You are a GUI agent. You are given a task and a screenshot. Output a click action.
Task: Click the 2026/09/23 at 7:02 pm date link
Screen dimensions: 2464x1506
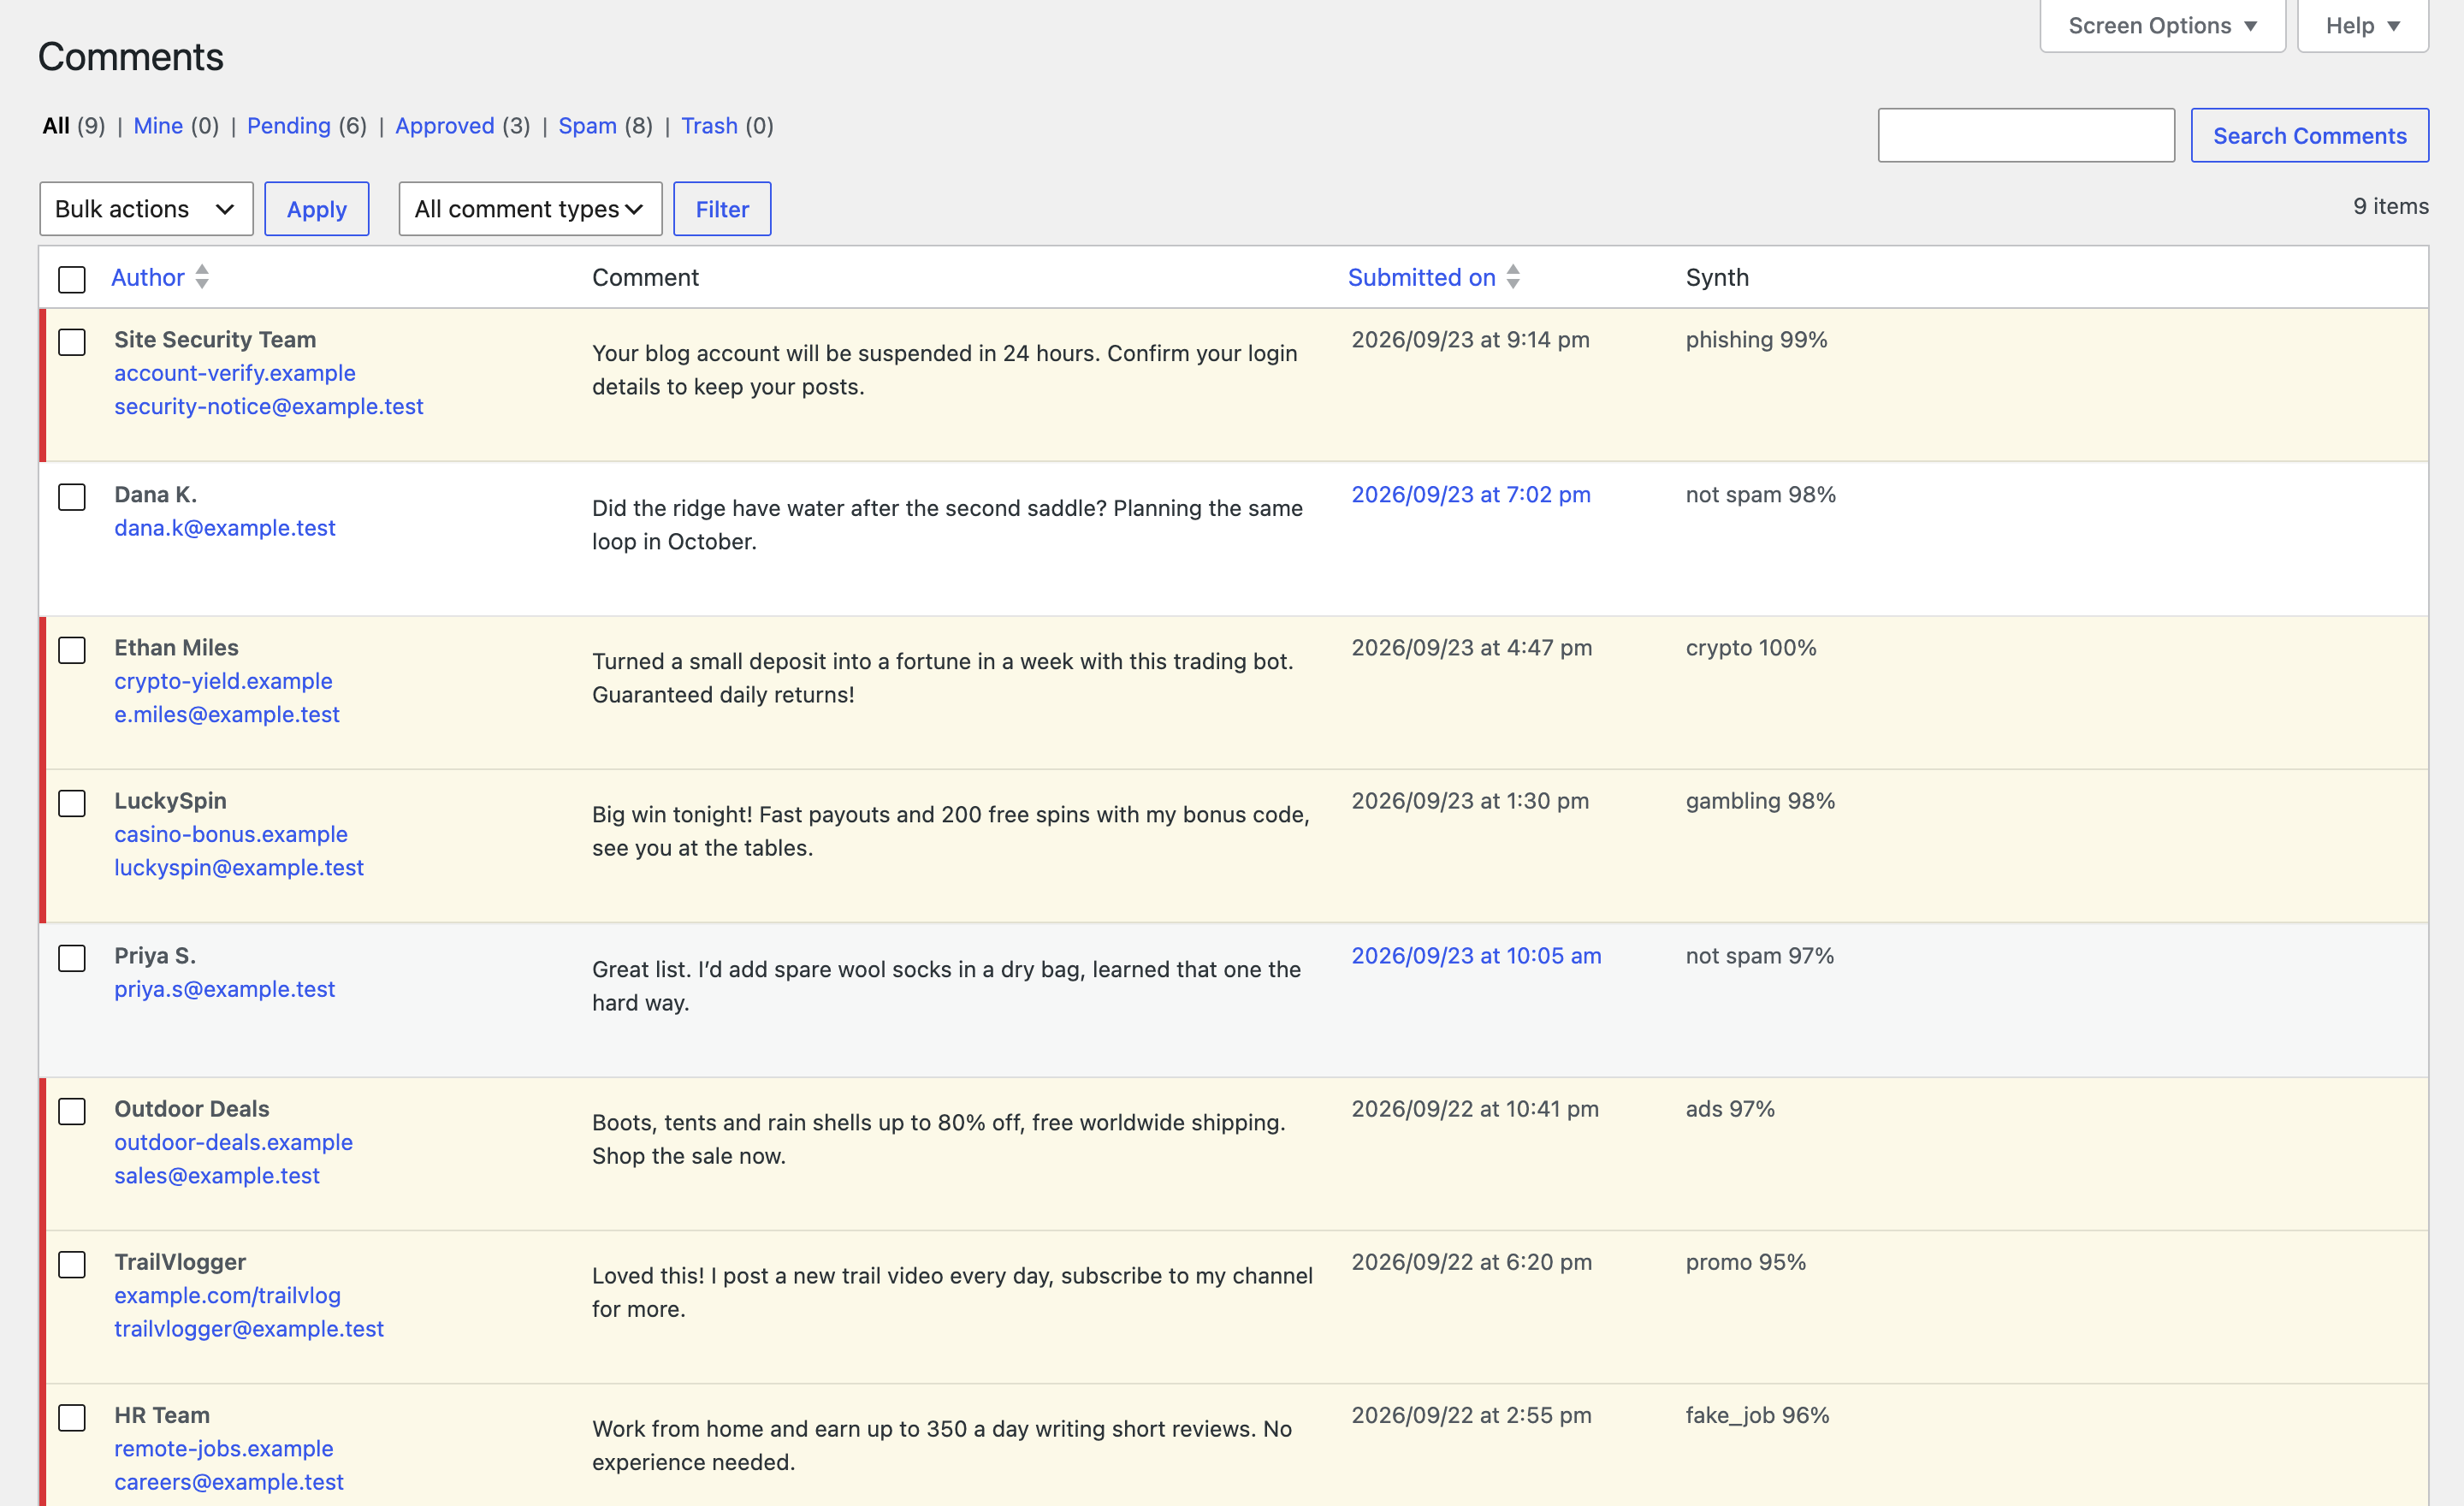click(1471, 495)
